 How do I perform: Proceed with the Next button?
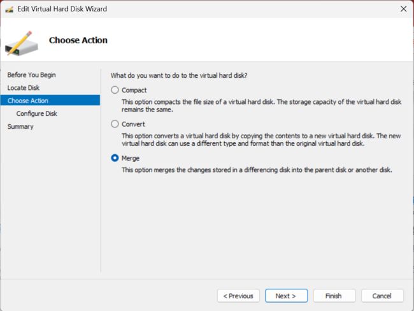pyautogui.click(x=286, y=296)
